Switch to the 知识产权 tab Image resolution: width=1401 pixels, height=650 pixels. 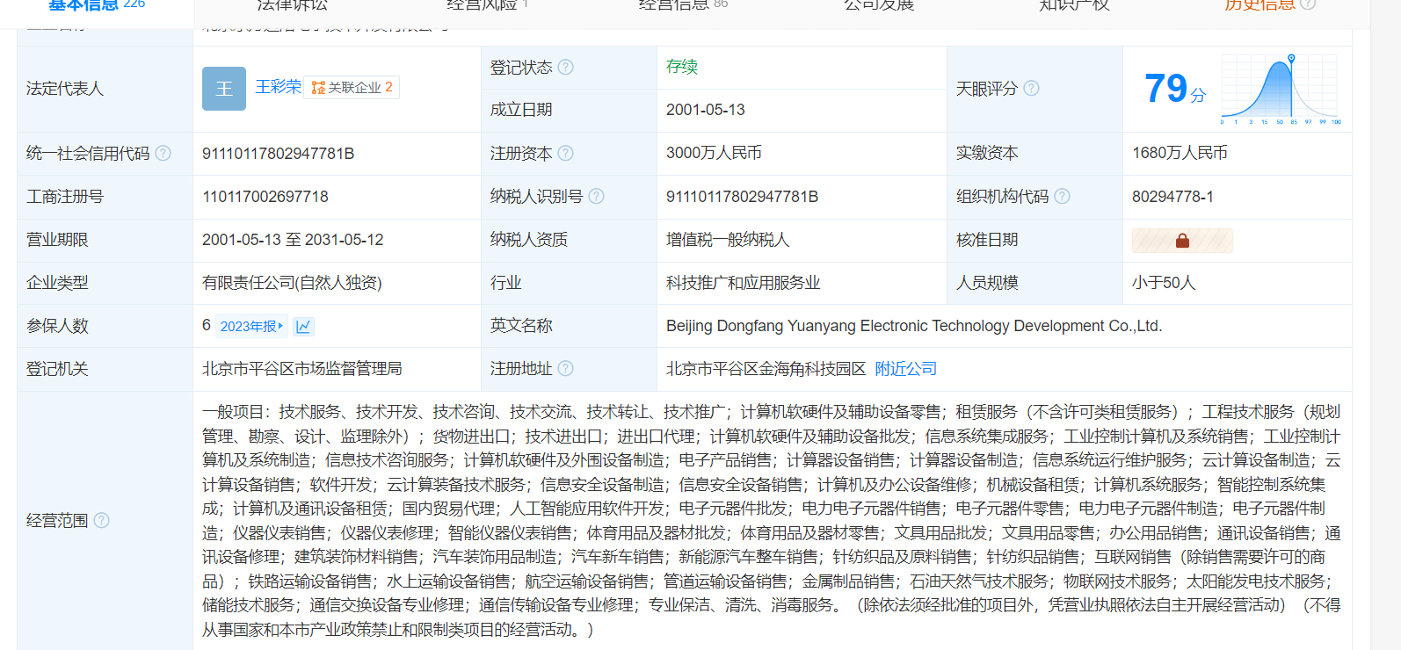click(x=1074, y=4)
